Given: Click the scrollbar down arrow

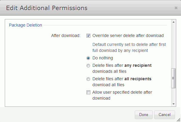Looking at the screenshot, I should (x=174, y=104).
